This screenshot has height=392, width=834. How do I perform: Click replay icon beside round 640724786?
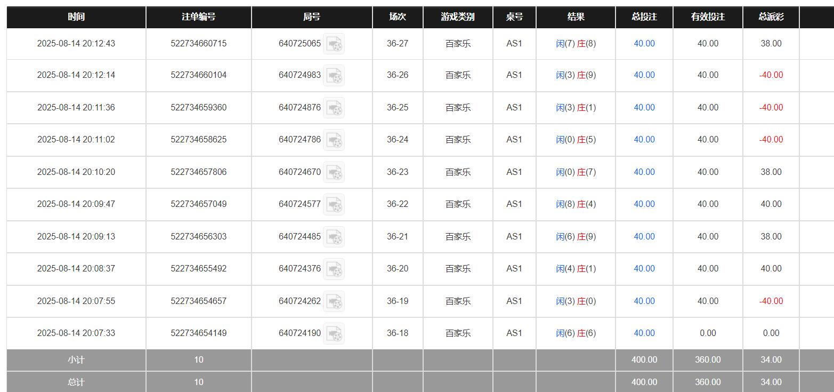click(x=334, y=140)
